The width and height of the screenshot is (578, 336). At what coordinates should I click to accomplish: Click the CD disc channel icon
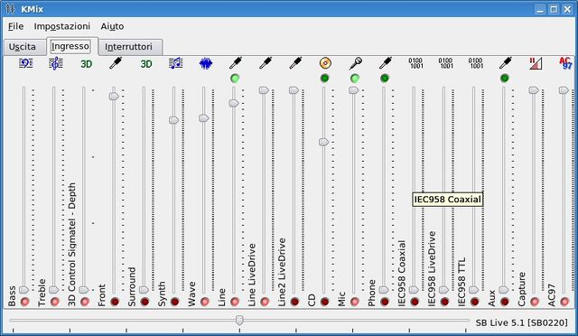pos(325,63)
